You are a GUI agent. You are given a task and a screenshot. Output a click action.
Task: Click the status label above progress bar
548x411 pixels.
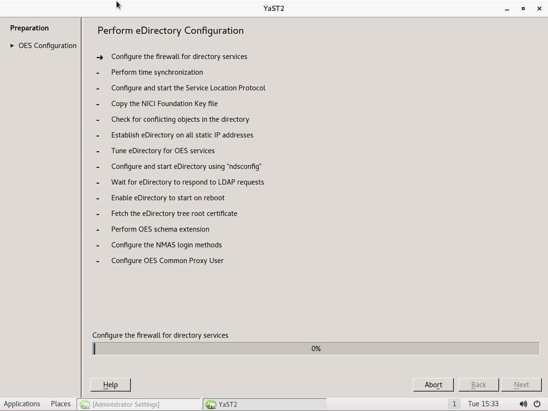point(160,335)
